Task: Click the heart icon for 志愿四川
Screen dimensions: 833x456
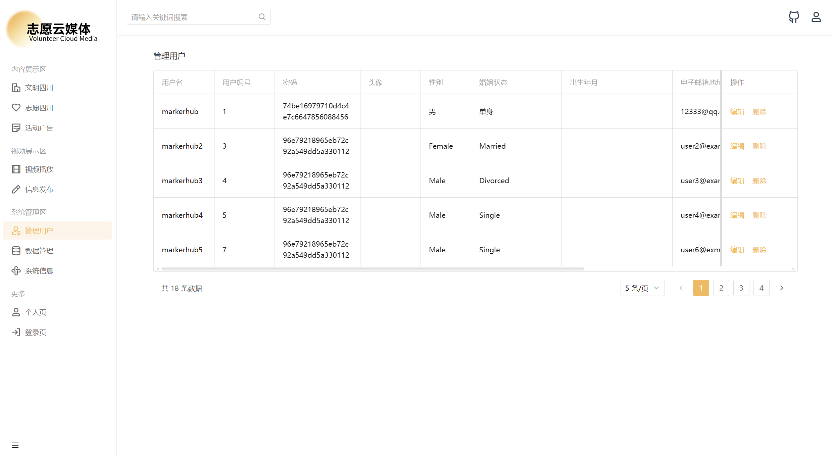Action: pos(16,108)
